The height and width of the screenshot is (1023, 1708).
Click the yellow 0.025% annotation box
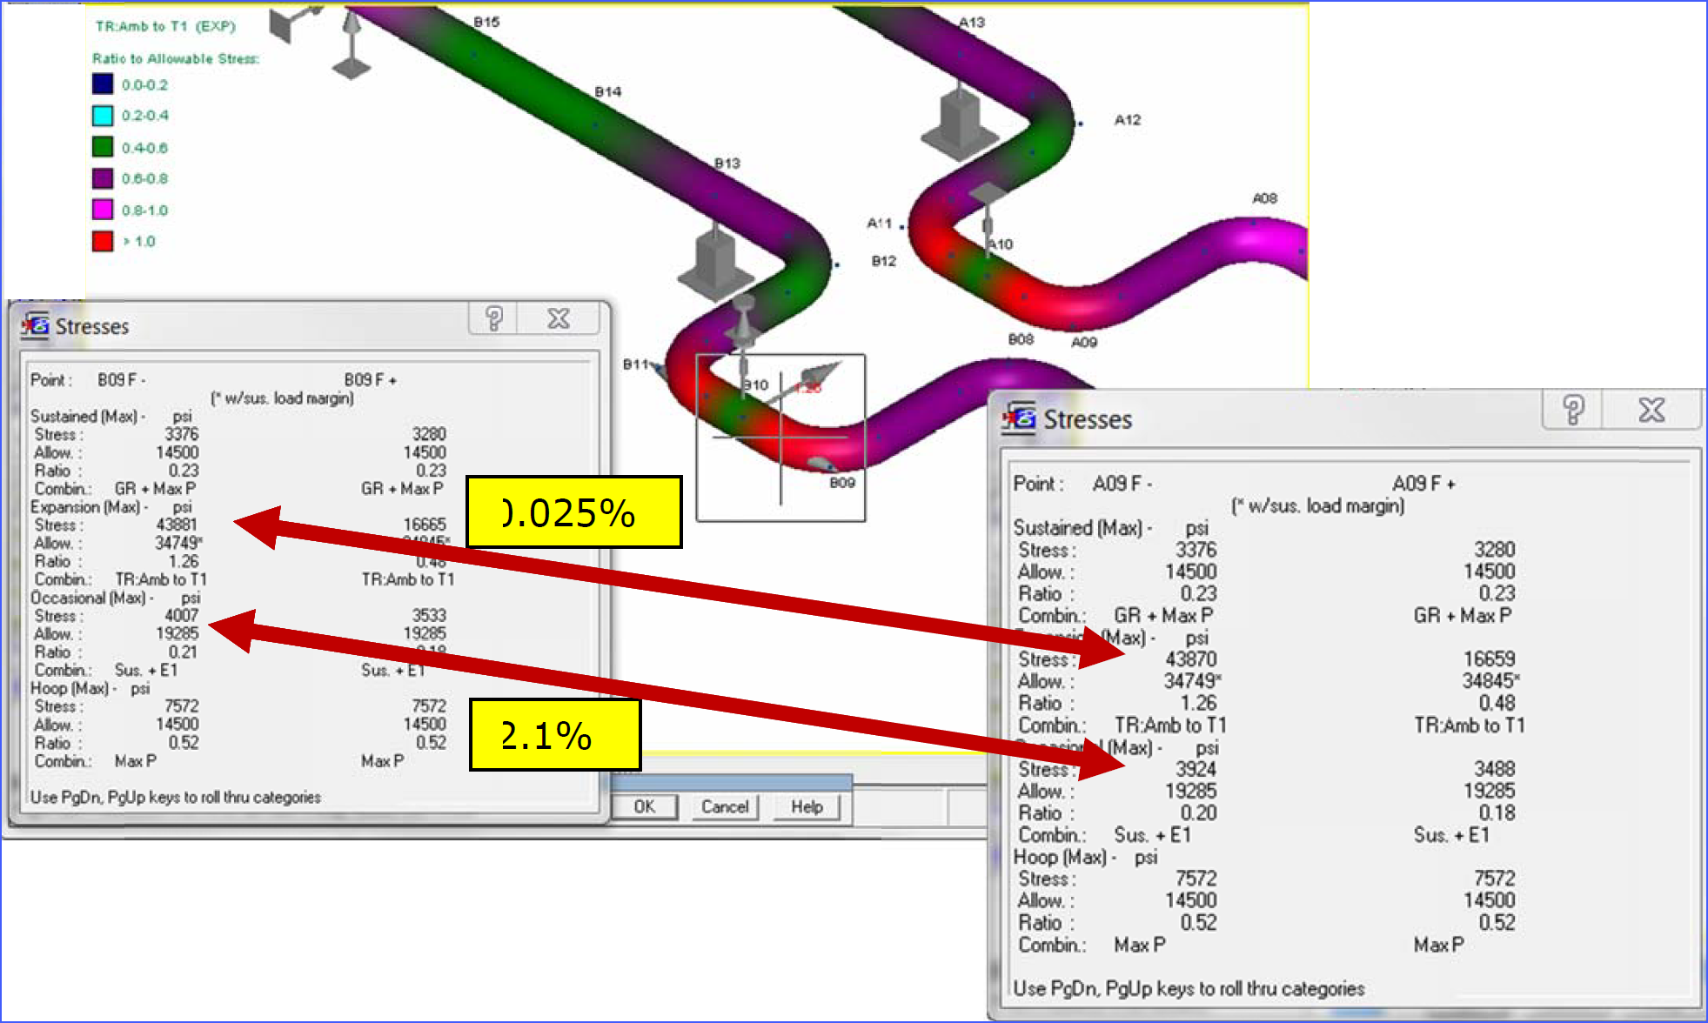click(x=573, y=512)
